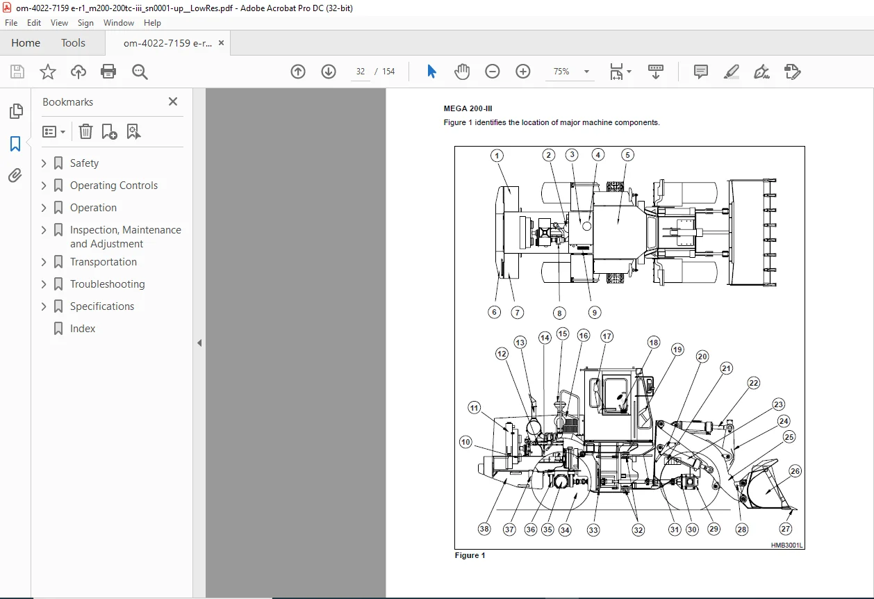Go to next page arrow
The width and height of the screenshot is (874, 599).
tap(329, 72)
